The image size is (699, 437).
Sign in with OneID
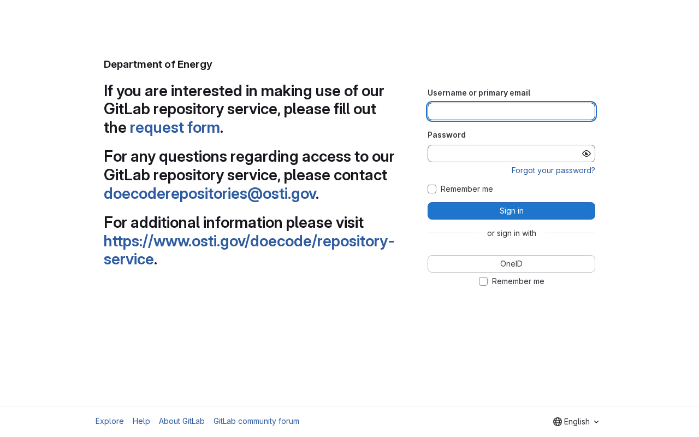tap(511, 264)
